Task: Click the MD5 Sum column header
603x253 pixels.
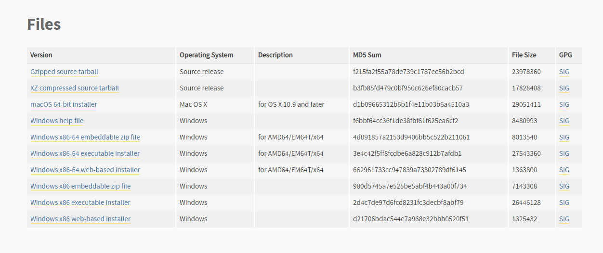Action: 367,55
